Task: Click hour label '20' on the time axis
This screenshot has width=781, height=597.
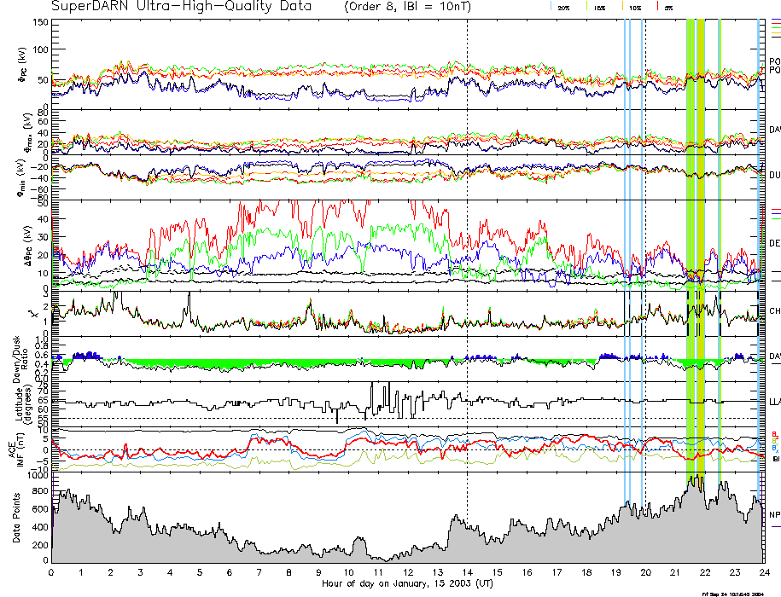Action: point(645,572)
